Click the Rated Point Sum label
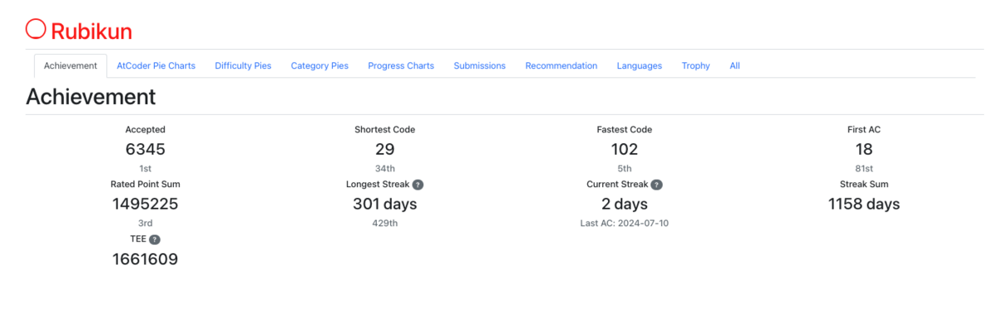 [146, 185]
